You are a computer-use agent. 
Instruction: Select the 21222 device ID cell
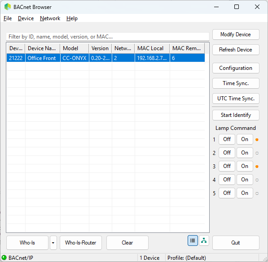click(x=16, y=58)
